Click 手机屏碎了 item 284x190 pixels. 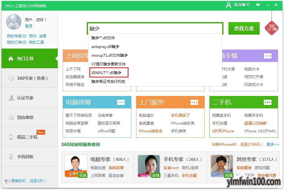click(x=180, y=115)
